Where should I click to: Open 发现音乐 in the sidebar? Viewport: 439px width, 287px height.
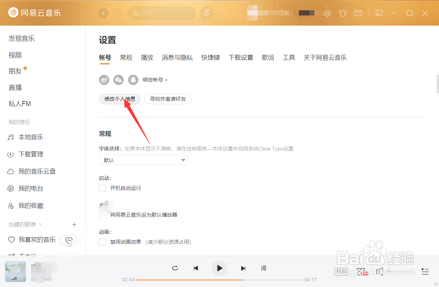coord(22,38)
